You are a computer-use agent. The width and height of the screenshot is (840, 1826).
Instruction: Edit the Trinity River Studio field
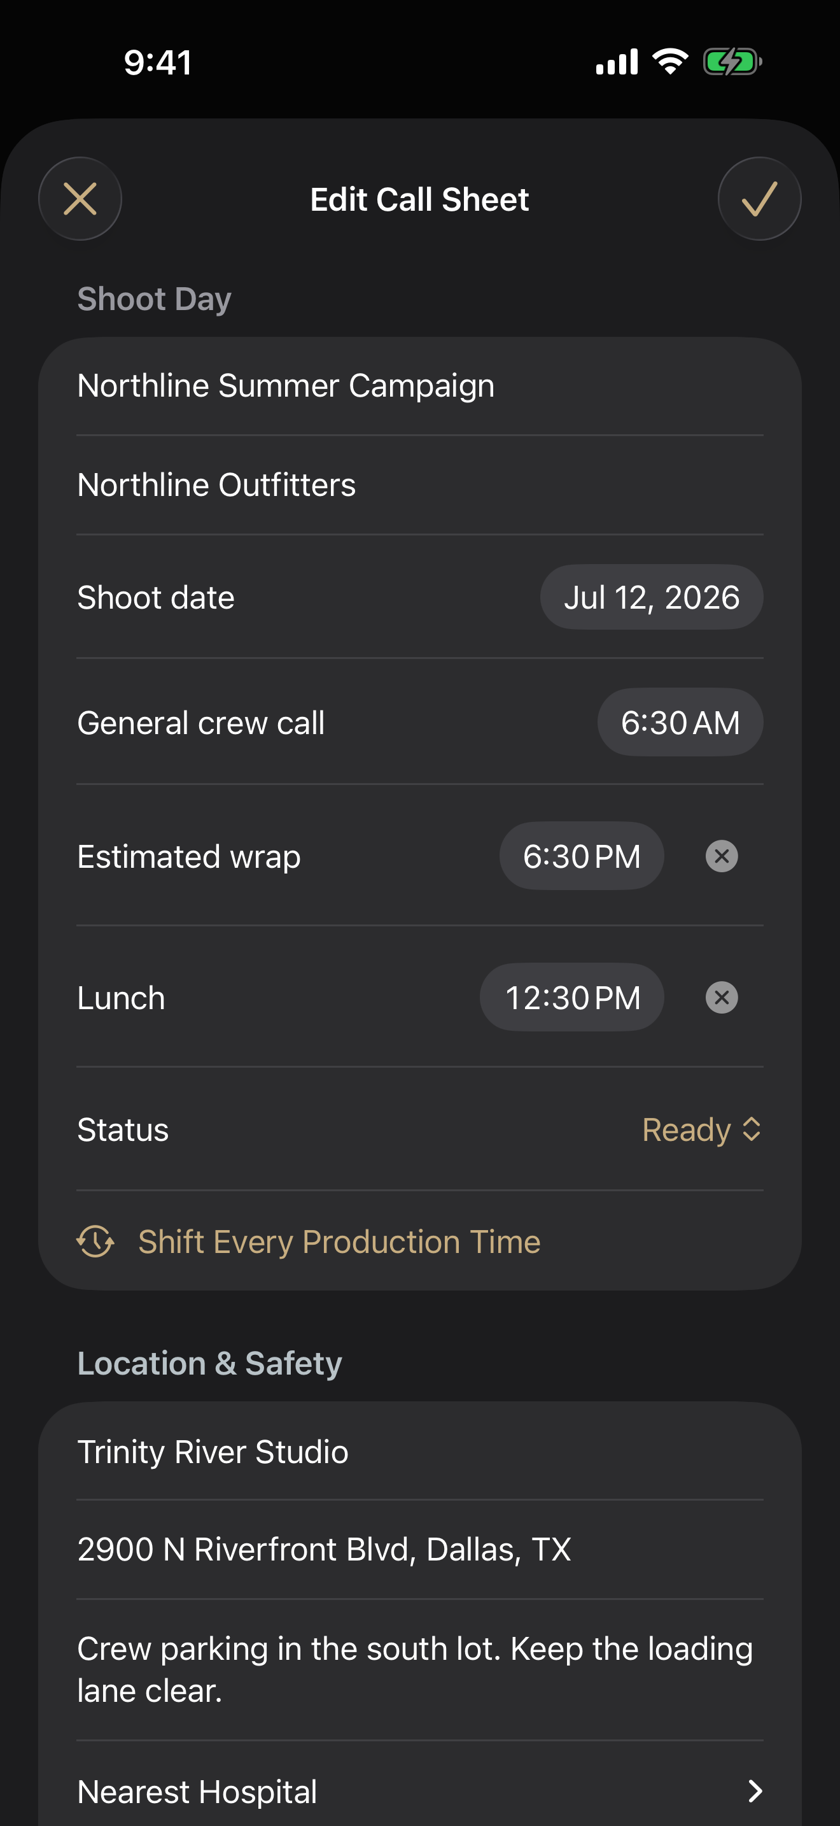pyautogui.click(x=420, y=1451)
